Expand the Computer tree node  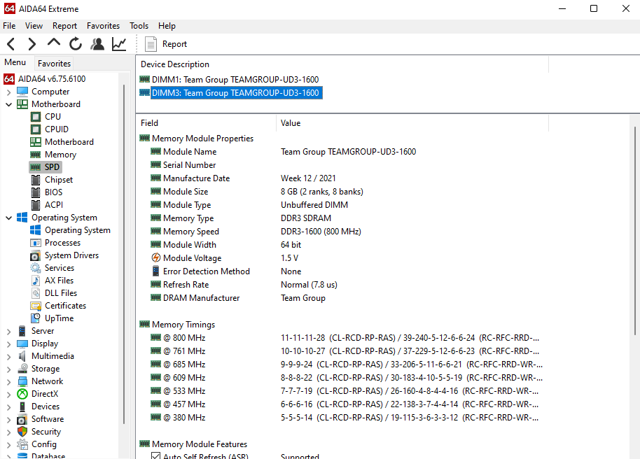pyautogui.click(x=9, y=92)
